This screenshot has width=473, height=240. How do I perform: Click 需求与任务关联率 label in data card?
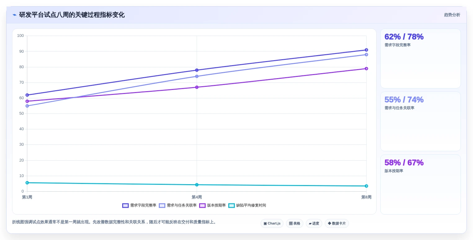tap(399, 108)
